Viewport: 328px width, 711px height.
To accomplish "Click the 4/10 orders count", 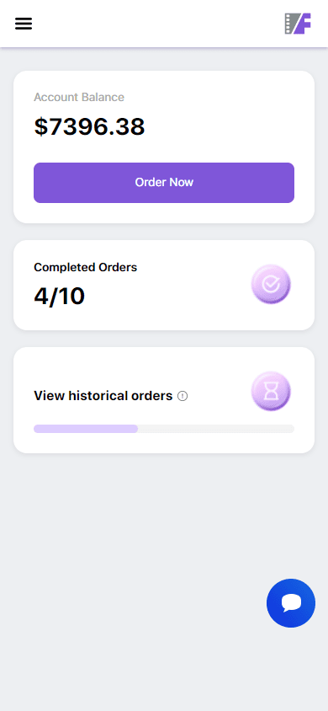I will (x=59, y=296).
